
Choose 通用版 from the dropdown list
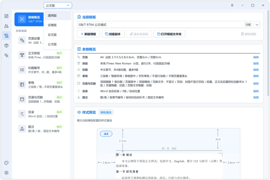click(58, 15)
